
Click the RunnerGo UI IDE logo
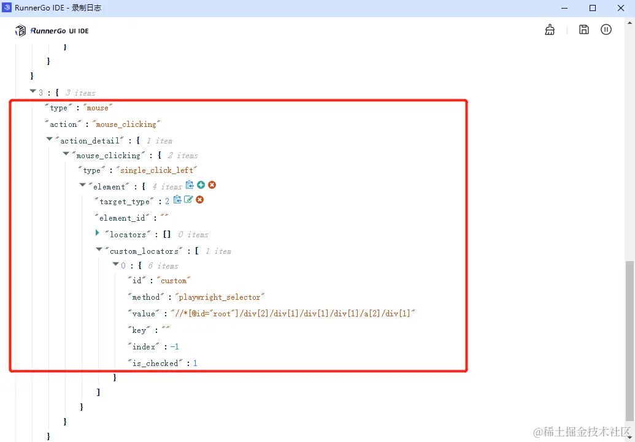[x=52, y=31]
